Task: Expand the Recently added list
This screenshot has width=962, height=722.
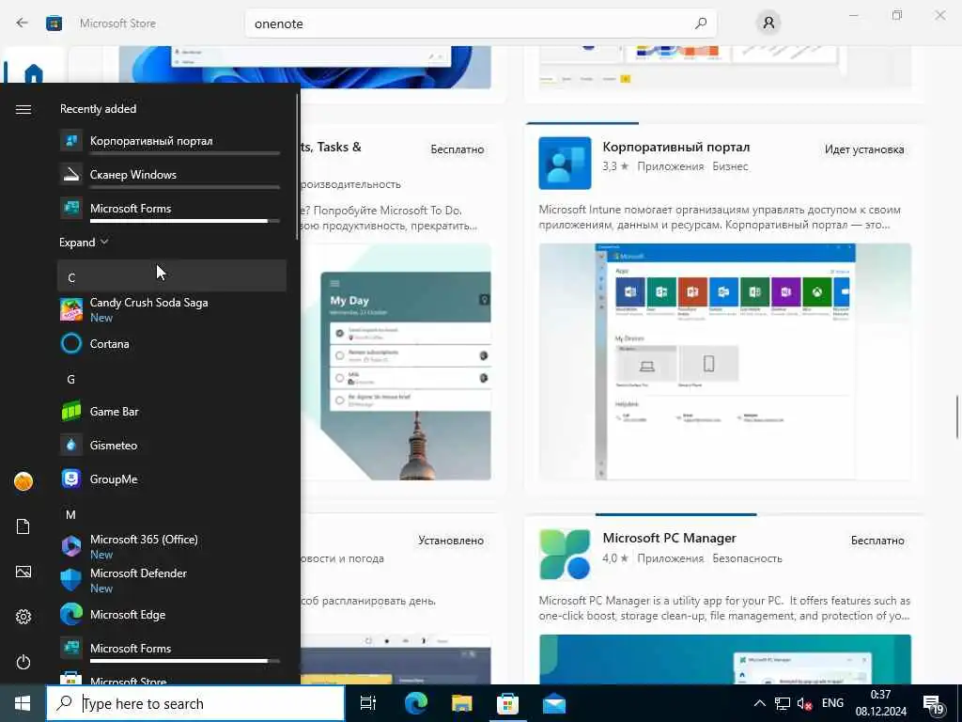Action: [84, 243]
